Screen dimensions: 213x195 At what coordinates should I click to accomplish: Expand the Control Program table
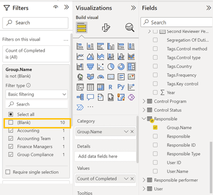[144, 102]
